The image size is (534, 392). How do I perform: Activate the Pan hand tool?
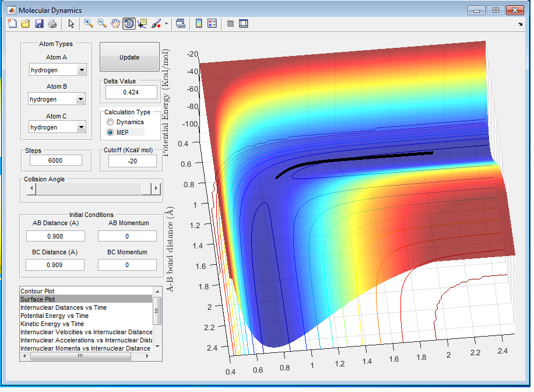point(115,24)
